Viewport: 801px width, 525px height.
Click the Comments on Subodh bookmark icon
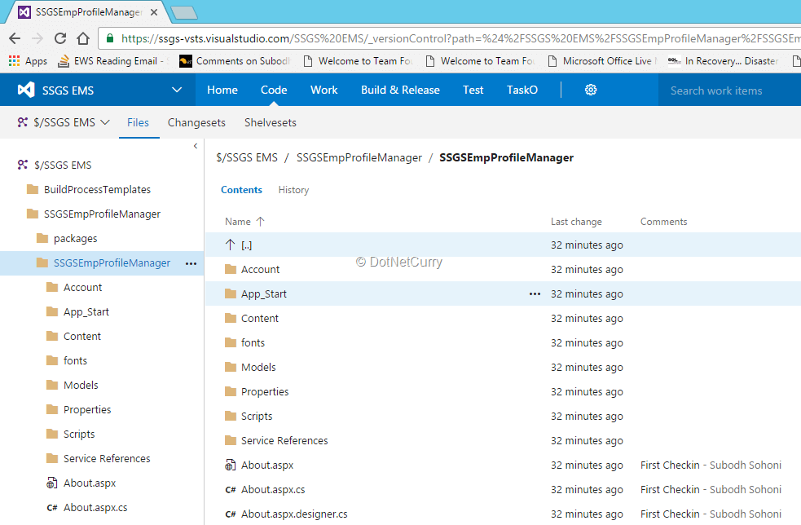pyautogui.click(x=186, y=61)
